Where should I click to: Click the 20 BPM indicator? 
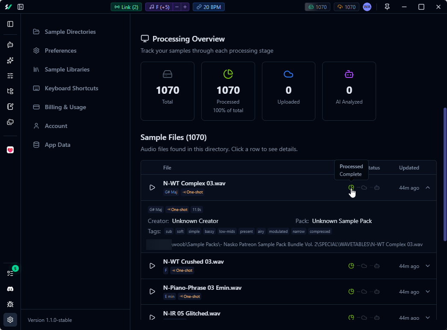click(x=209, y=7)
